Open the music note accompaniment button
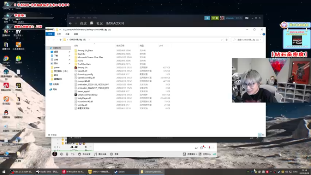This screenshot has width=311, height=175. 100,154
